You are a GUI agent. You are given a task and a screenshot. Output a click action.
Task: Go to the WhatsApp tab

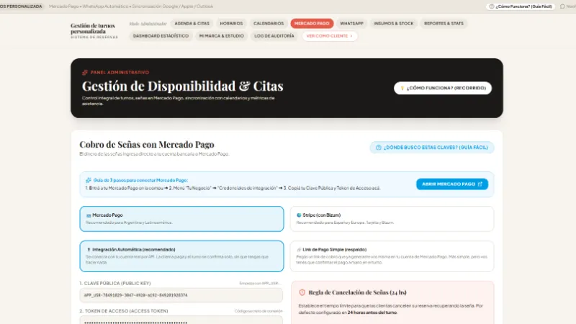[x=351, y=24]
